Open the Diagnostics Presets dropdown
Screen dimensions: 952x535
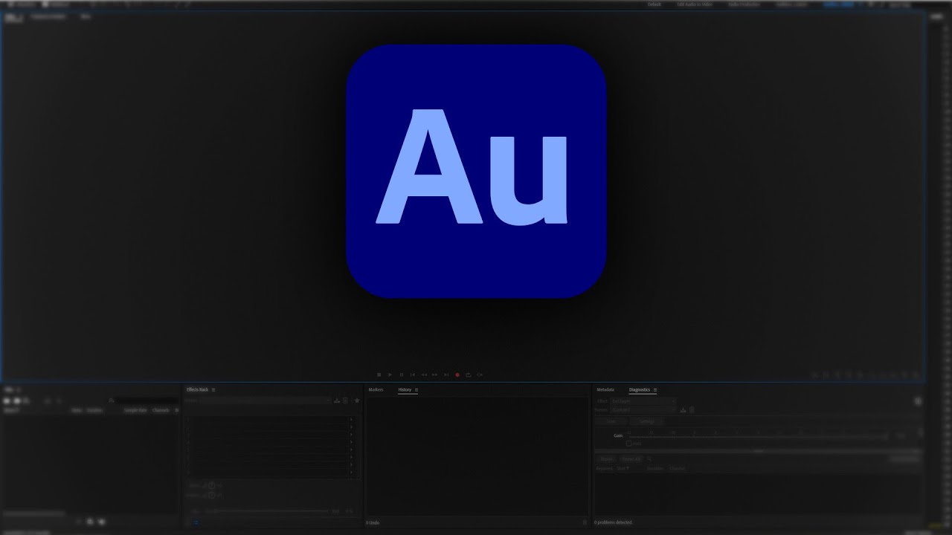643,409
